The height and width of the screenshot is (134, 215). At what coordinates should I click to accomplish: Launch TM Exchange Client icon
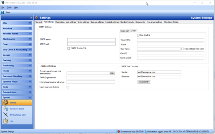coord(6,115)
